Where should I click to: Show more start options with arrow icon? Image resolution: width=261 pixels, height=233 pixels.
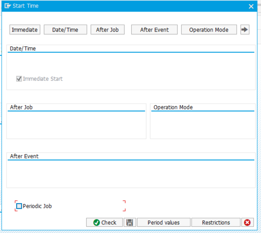[x=245, y=30]
